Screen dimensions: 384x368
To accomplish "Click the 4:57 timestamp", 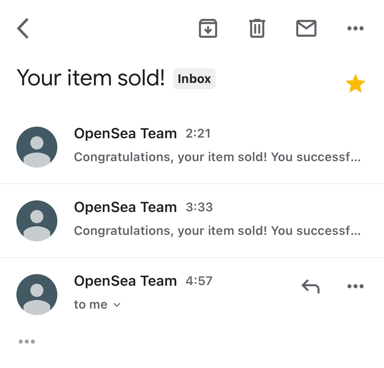I will [x=199, y=281].
